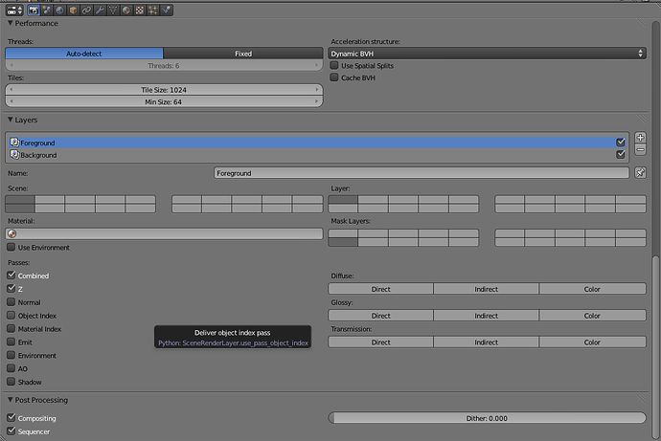The height and width of the screenshot is (441, 661).
Task: Click the Name field containing Foreground
Action: [x=422, y=173]
